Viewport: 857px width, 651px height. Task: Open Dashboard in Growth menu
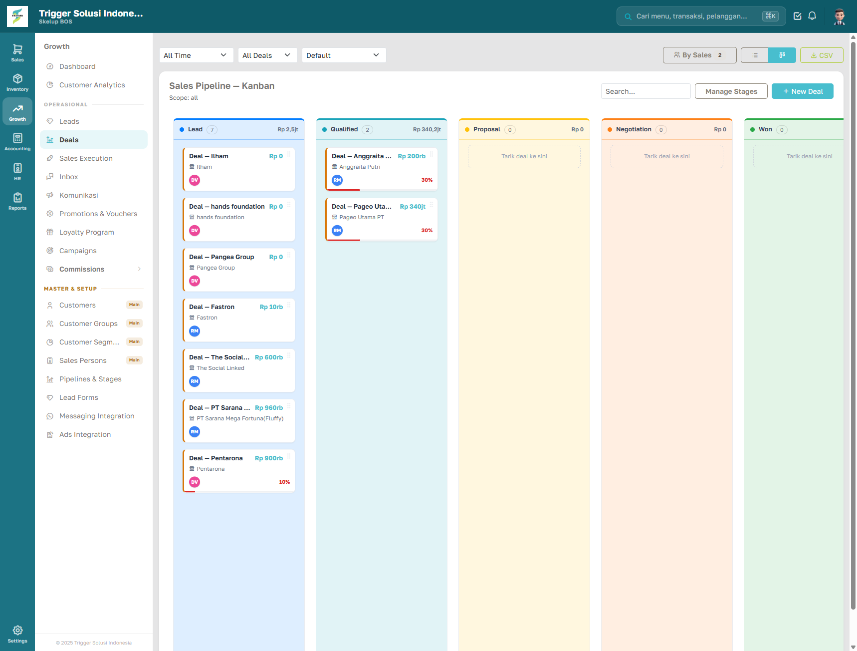click(94, 66)
